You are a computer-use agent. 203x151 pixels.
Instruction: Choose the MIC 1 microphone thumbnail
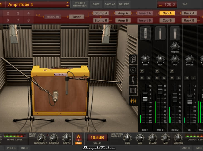(145, 33)
